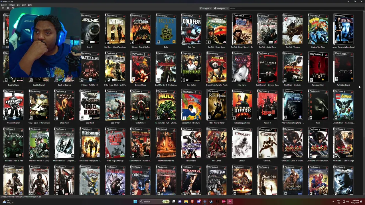Select Conflict - Vietnam game cover
Screen dimensions: 365x205
(293, 29)
